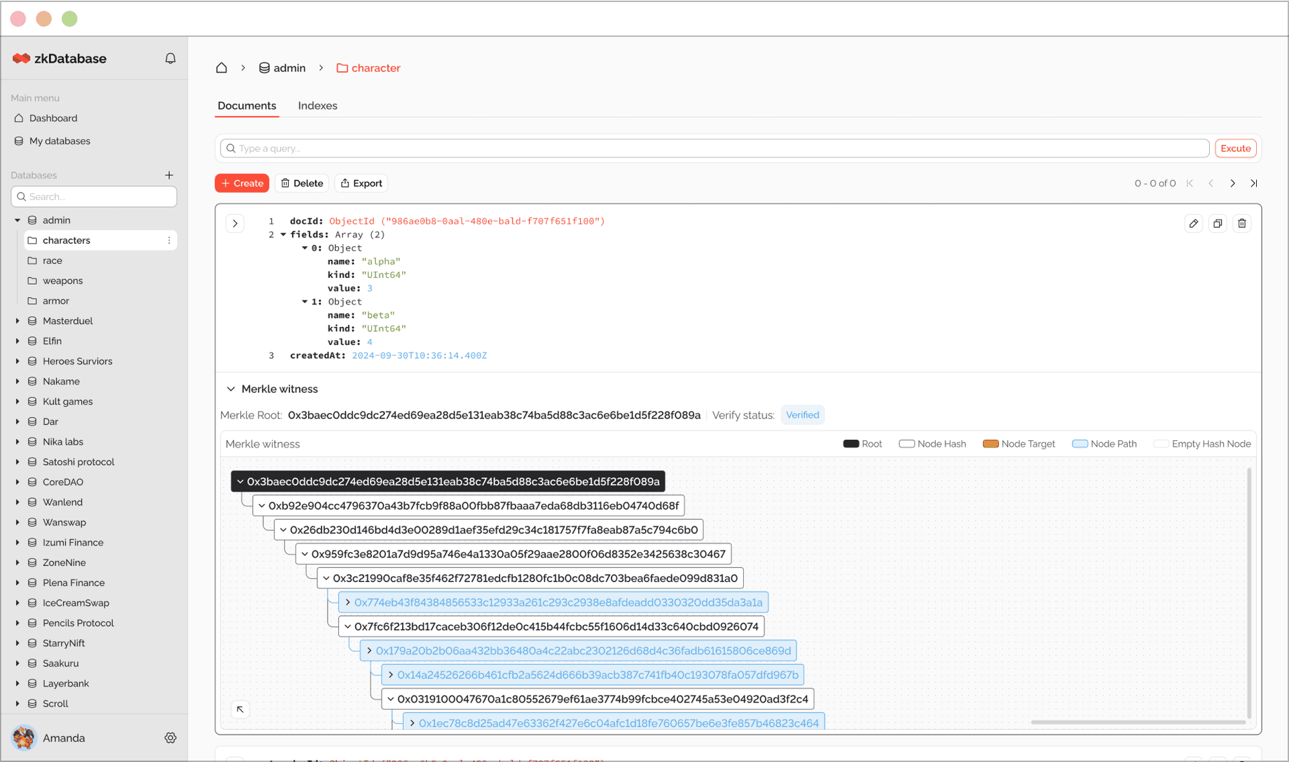
Task: Select the Scroll database
Action: click(56, 704)
